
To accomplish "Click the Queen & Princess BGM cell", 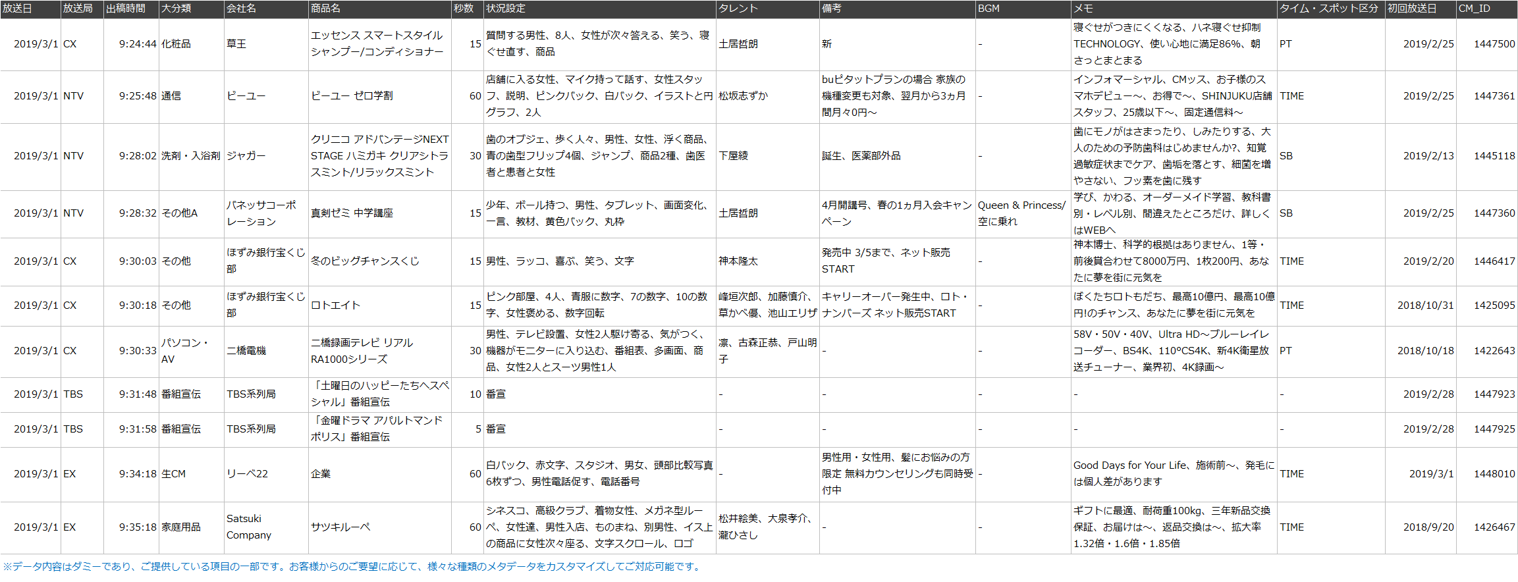I will click(1021, 213).
